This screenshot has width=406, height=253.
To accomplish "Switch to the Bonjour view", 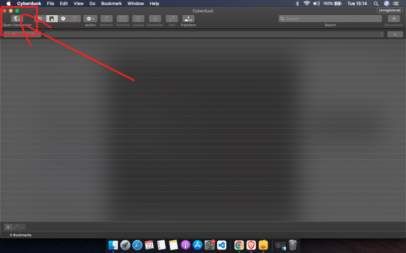I will tap(75, 19).
